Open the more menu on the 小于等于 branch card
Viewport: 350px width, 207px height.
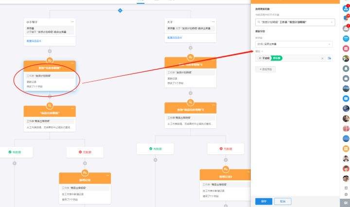click(x=72, y=22)
